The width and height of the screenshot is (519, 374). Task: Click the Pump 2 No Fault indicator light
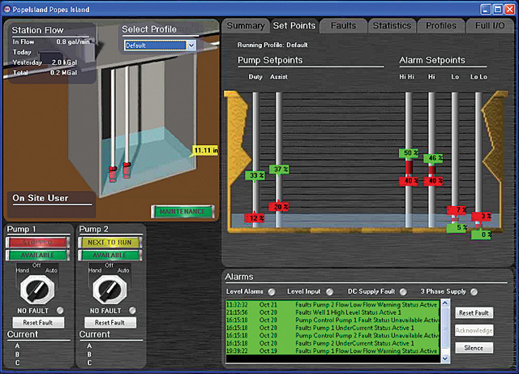[131, 310]
